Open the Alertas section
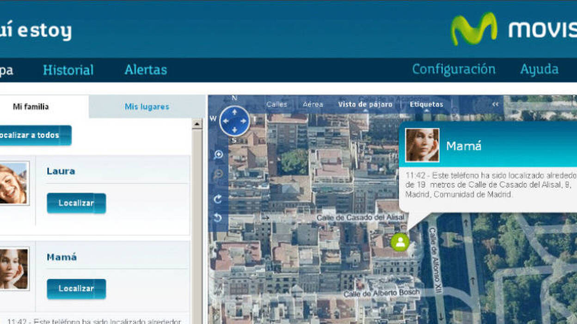The width and height of the screenshot is (577, 324). coord(146,70)
